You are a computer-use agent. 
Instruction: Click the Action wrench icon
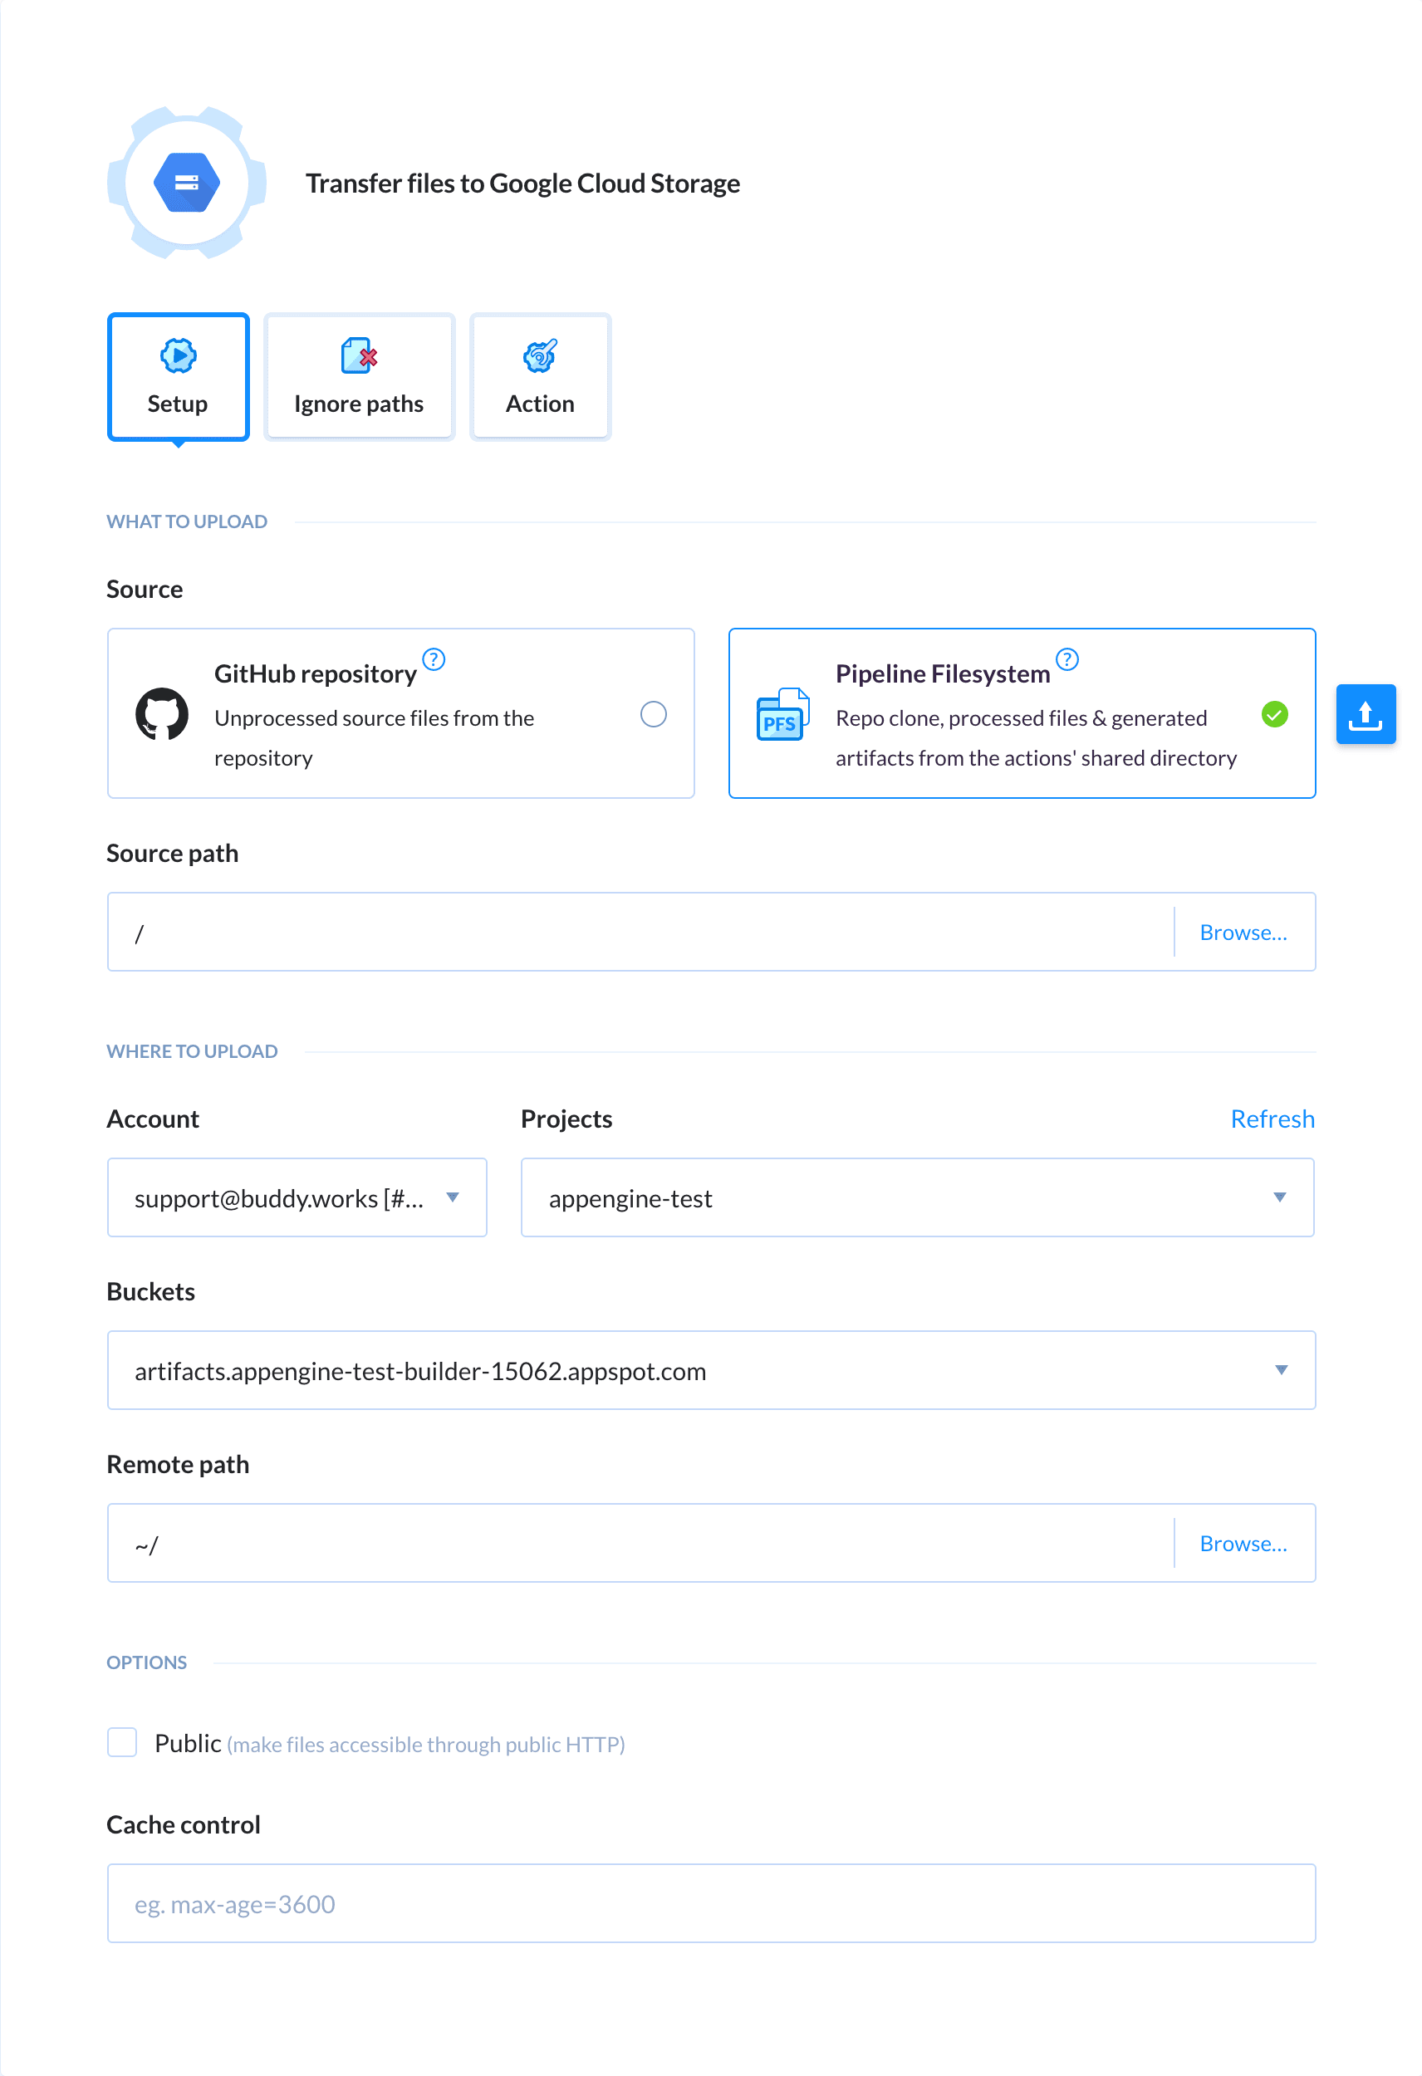tap(540, 355)
